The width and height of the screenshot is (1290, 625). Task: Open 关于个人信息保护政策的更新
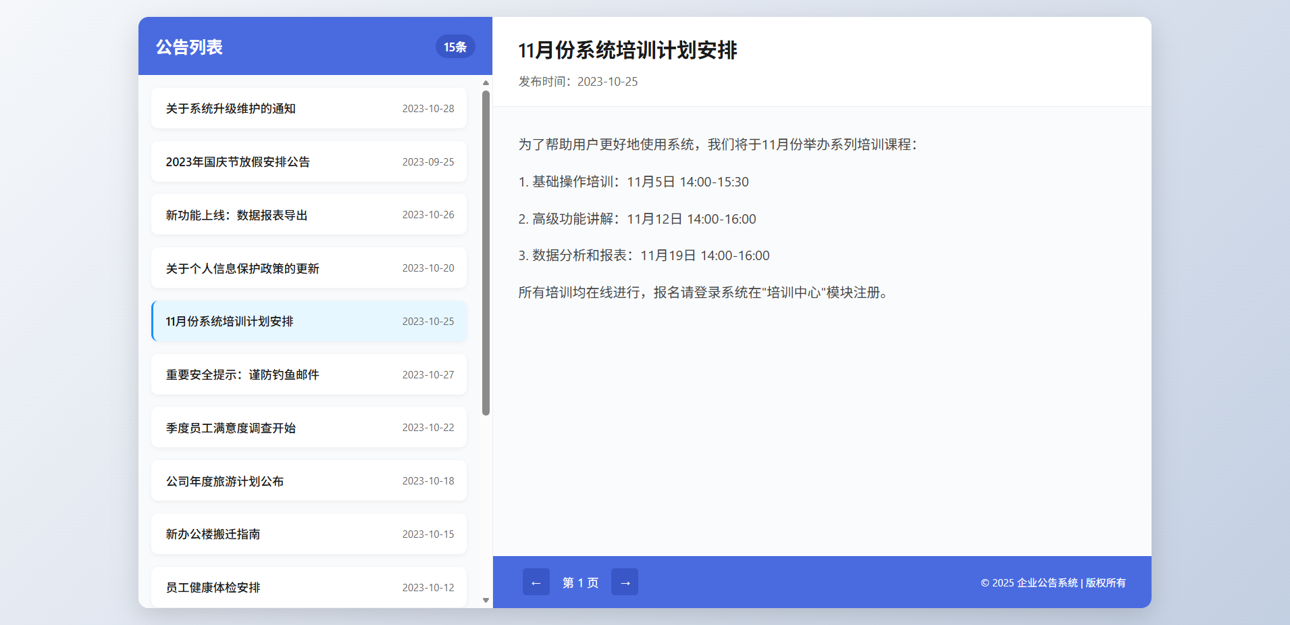tap(308, 268)
